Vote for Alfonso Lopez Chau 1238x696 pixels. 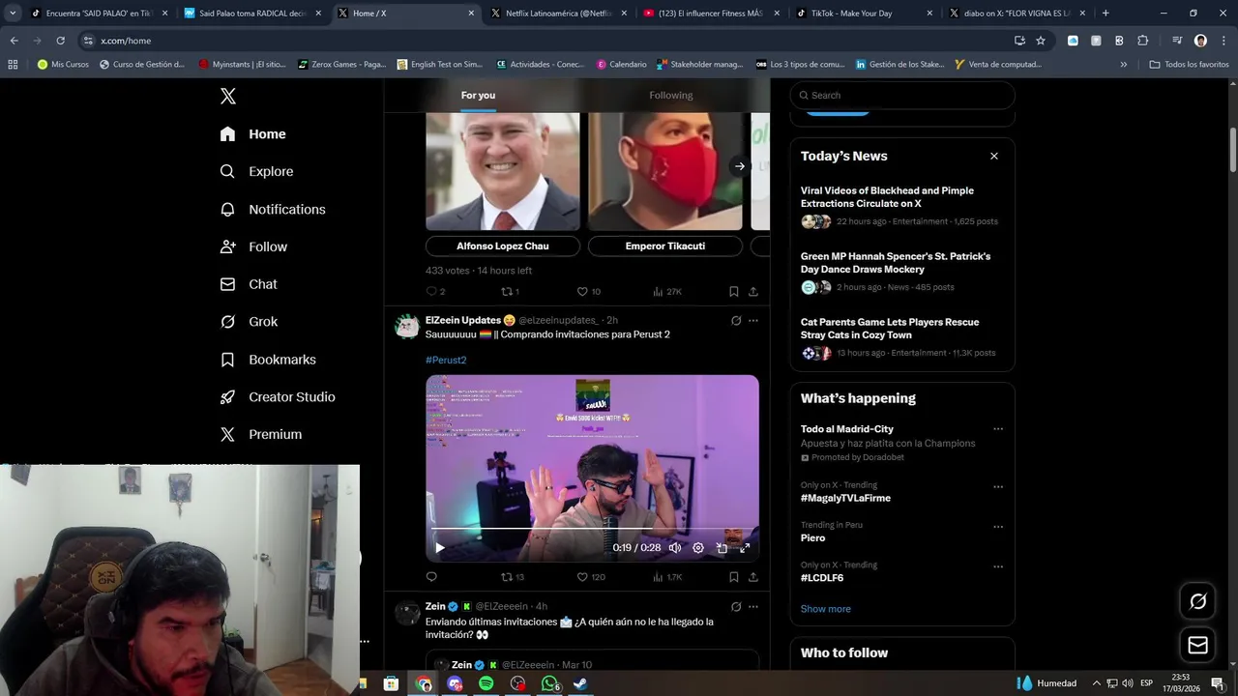coord(503,246)
